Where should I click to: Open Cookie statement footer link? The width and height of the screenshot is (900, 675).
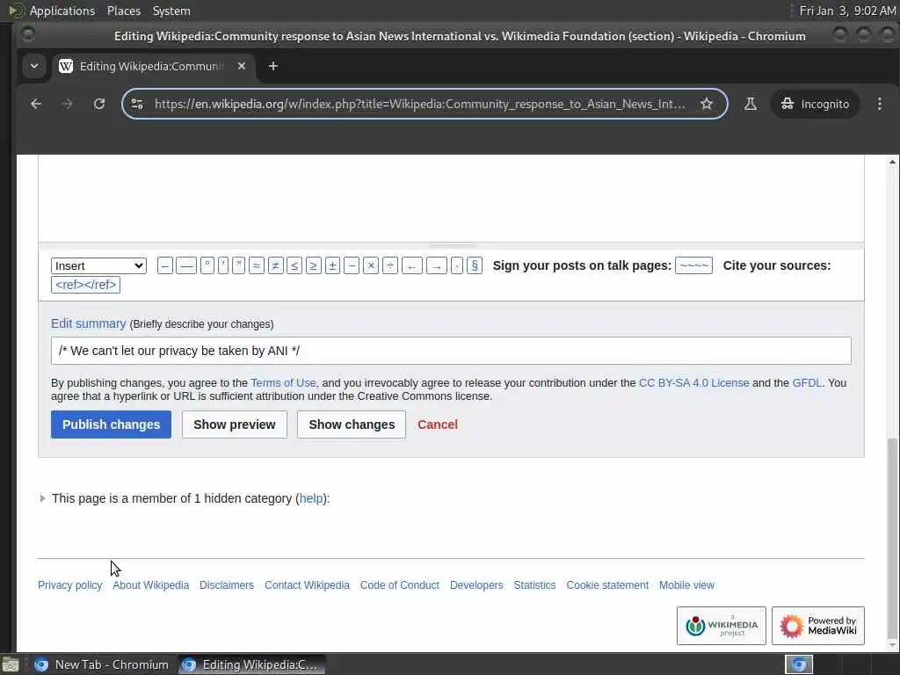coord(607,584)
